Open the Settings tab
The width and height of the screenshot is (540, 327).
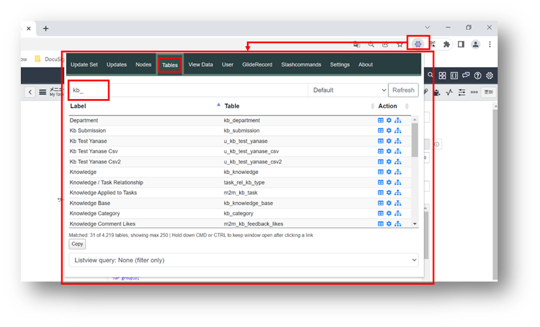click(x=339, y=64)
